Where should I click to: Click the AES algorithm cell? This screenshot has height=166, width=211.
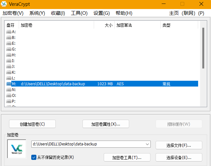[x=120, y=84]
